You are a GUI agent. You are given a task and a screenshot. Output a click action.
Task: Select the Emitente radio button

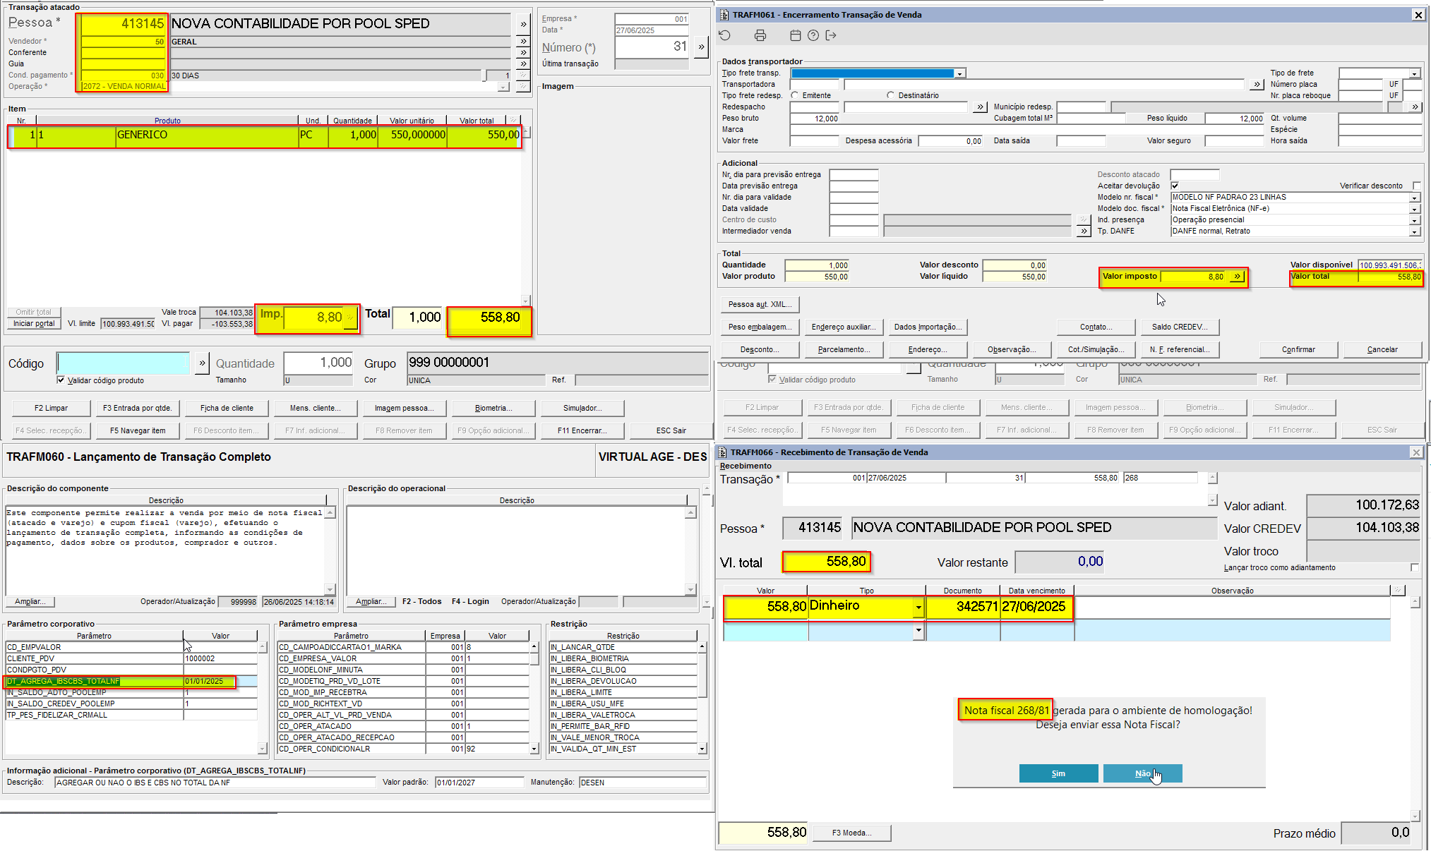pyautogui.click(x=796, y=95)
